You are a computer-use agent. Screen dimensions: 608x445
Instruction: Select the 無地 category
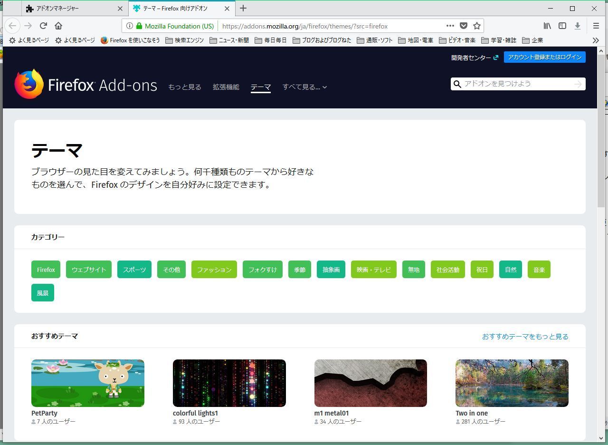[414, 270]
